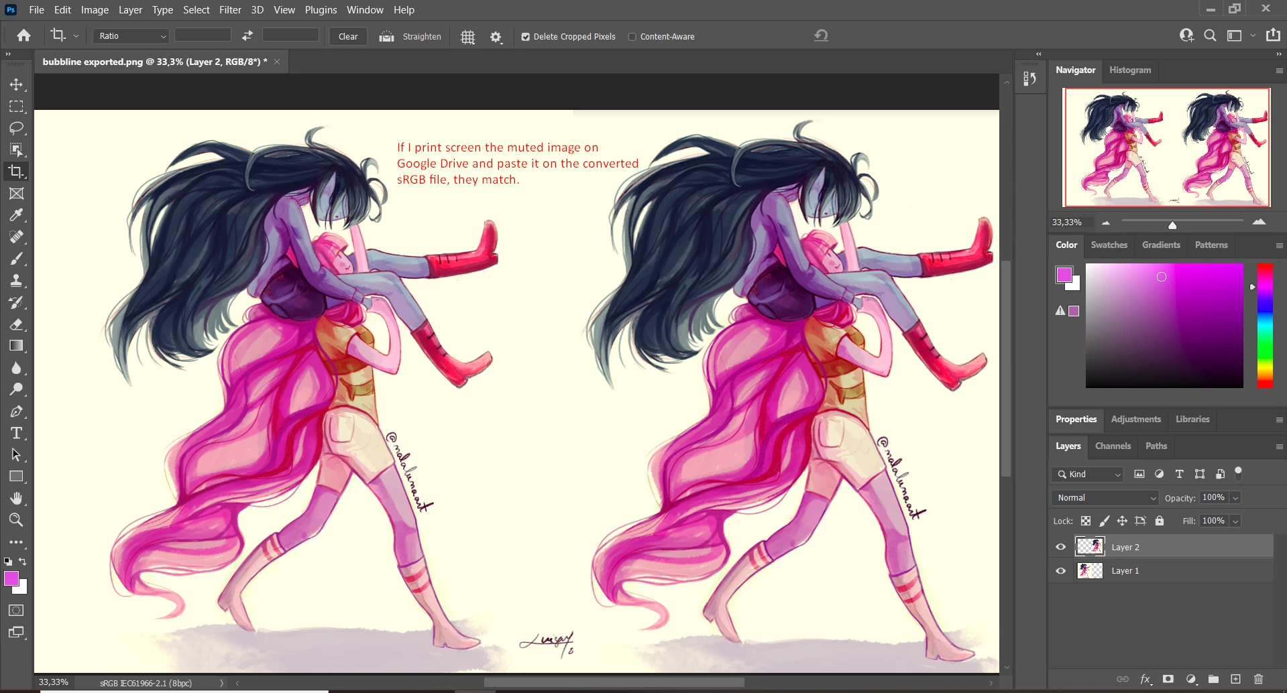This screenshot has height=693, width=1287.
Task: Hide Layer 2 visibility eye
Action: pyautogui.click(x=1061, y=547)
